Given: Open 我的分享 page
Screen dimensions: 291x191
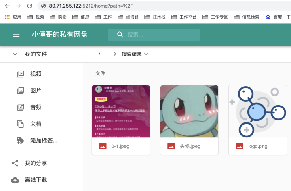Looking at the screenshot, I should point(36,163).
